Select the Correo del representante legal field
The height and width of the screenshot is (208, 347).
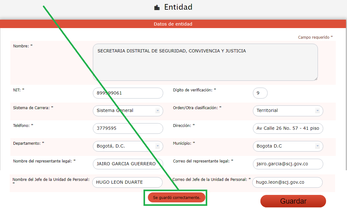click(288, 164)
